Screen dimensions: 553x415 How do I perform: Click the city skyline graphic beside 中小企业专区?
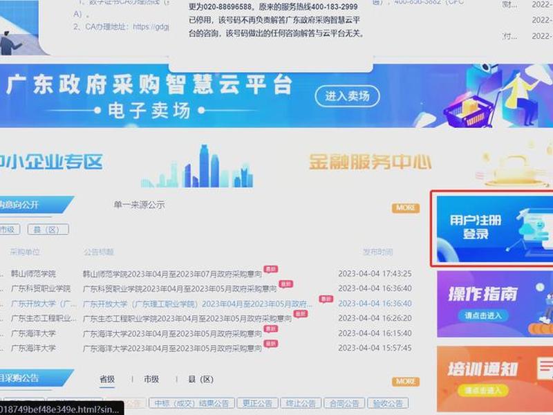tap(197, 167)
